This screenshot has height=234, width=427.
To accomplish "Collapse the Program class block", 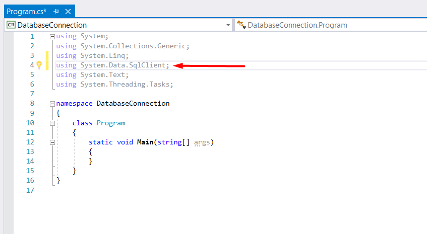I will click(x=52, y=123).
